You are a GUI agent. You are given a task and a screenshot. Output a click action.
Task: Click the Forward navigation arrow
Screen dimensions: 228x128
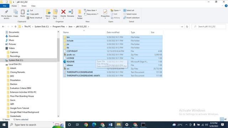(8, 27)
